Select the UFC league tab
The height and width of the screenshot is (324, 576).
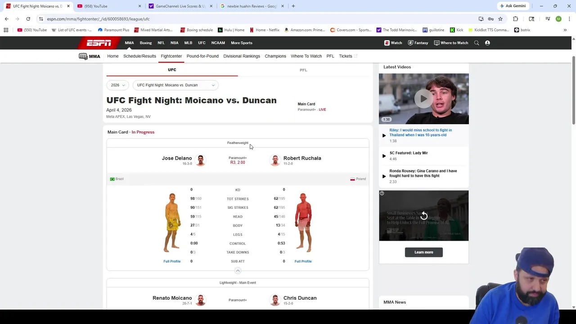pyautogui.click(x=172, y=70)
